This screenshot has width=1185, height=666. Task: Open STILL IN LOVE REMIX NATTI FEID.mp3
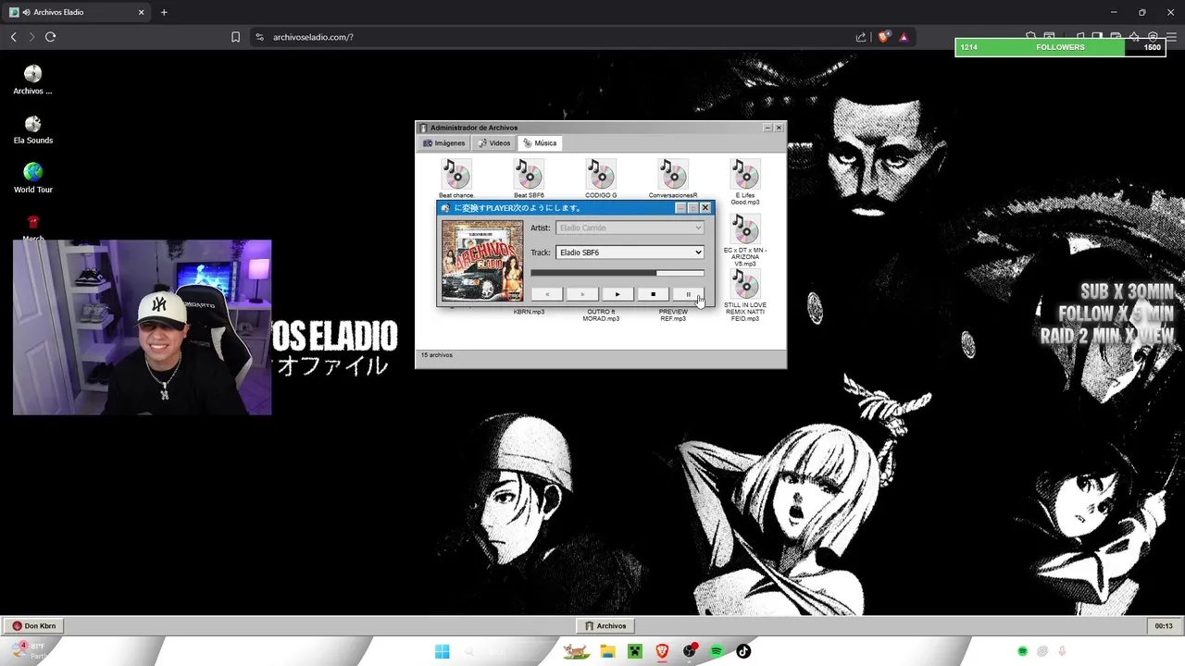(x=745, y=296)
